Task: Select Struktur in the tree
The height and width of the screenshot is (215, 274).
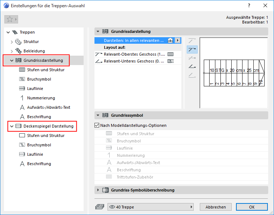Action: pos(31,42)
